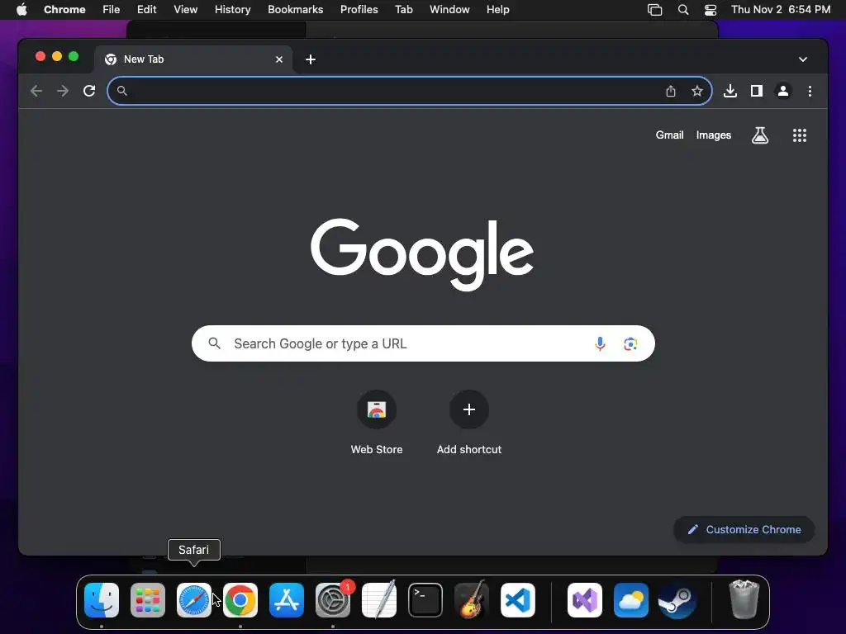Open the Downloads icon in toolbar
Viewport: 846px width, 634px height.
730,91
